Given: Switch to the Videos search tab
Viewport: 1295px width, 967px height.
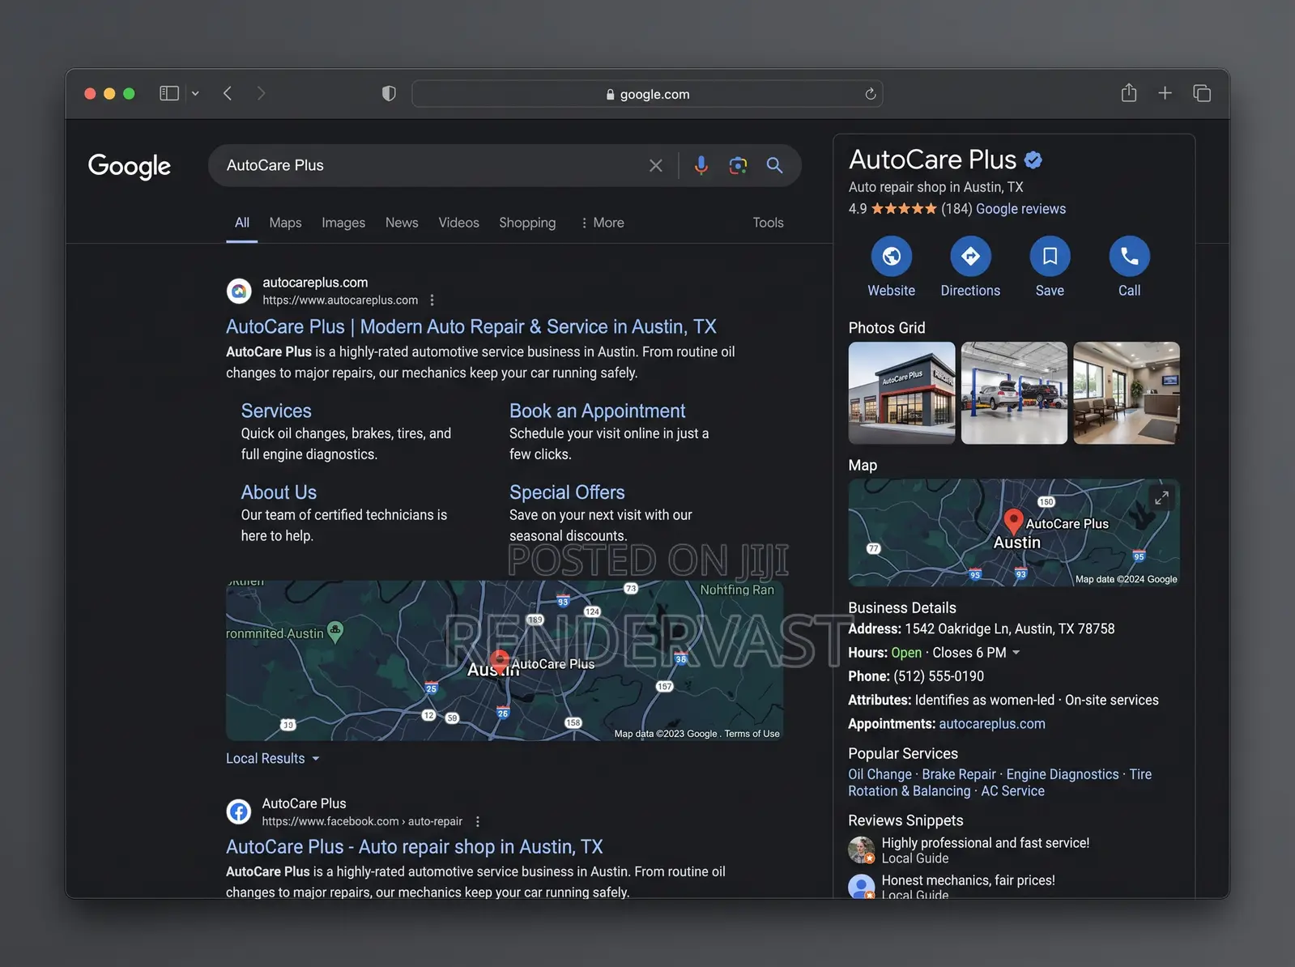Looking at the screenshot, I should click(458, 223).
